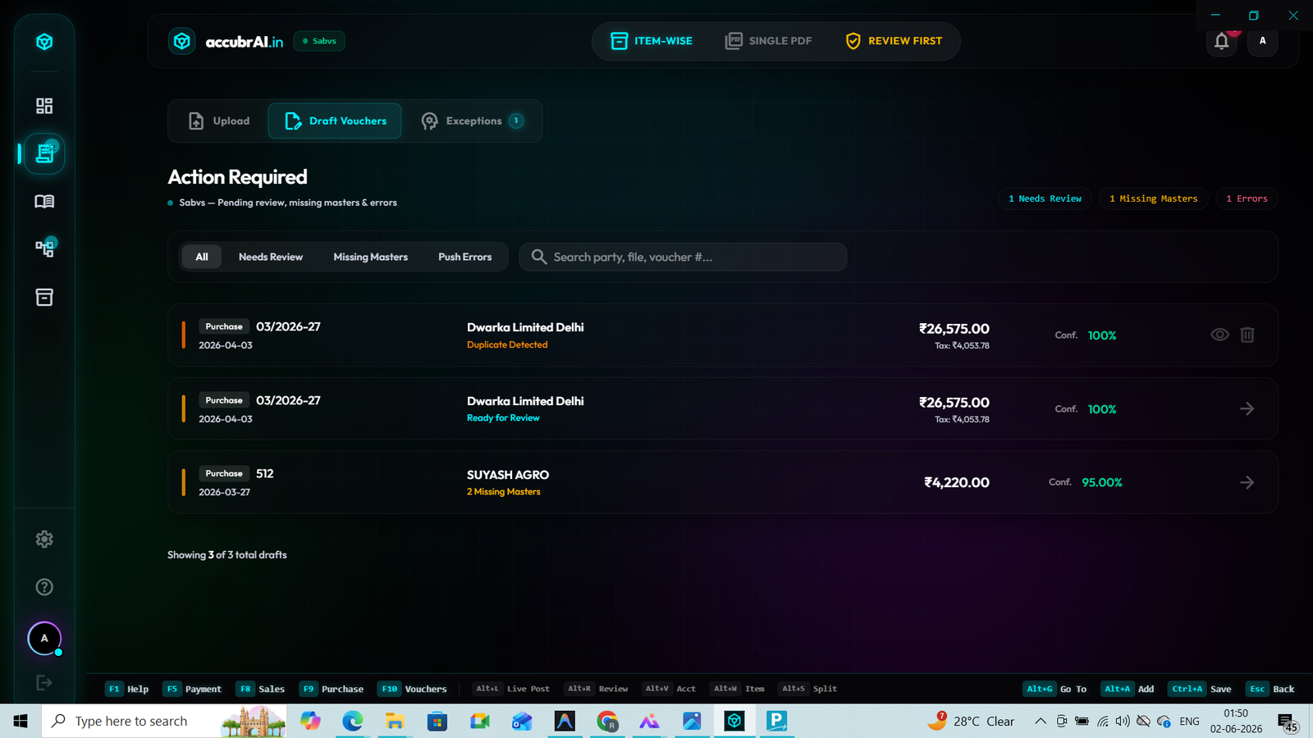1313x738 pixels.
Task: Select the All filter
Action: point(202,257)
